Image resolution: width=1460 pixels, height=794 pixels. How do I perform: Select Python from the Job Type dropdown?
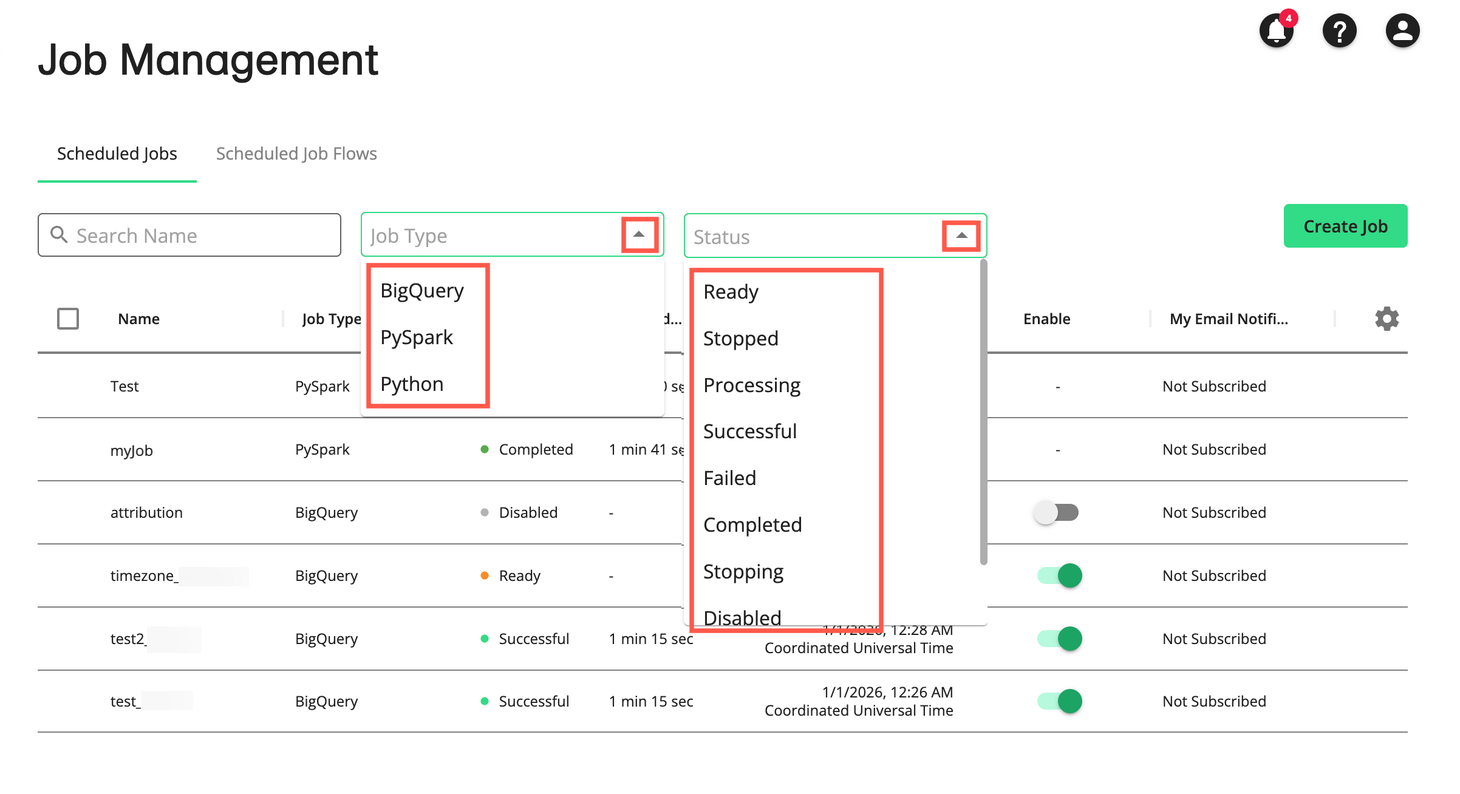(411, 383)
